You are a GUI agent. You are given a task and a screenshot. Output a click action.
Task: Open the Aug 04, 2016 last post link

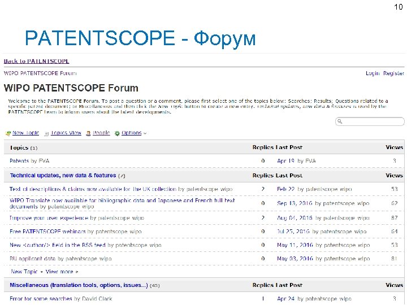tap(295, 218)
